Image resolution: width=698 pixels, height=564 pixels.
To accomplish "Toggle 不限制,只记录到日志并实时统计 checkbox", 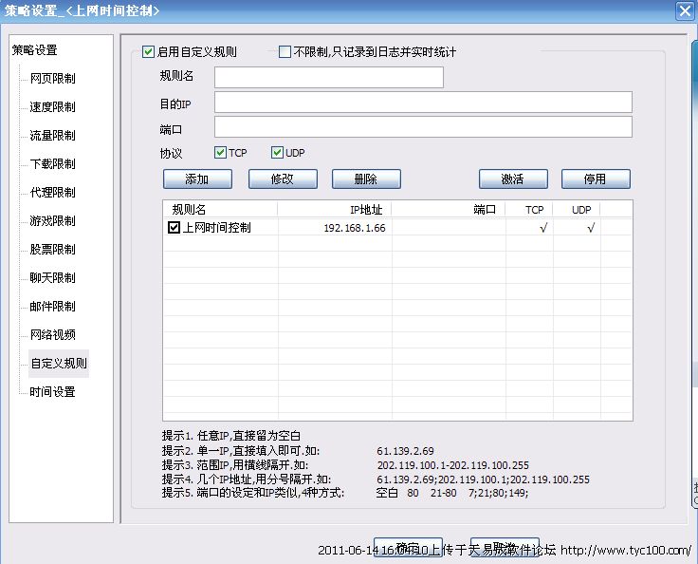I will pyautogui.click(x=285, y=52).
